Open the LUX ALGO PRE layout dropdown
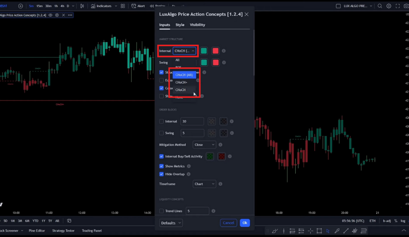This screenshot has height=237, width=409. point(357,6)
